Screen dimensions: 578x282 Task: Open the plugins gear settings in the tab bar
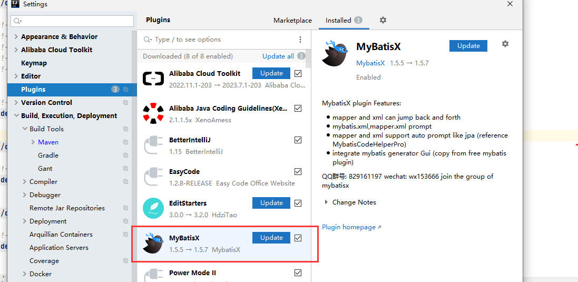point(383,20)
